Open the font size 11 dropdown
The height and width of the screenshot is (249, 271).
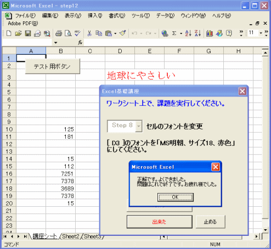point(261,33)
